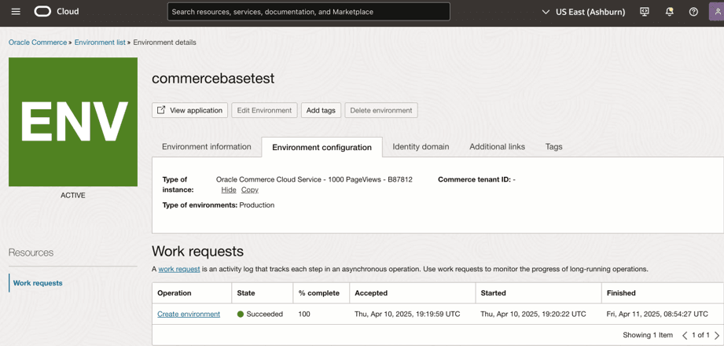Switch to the Environment information tab
Screen dimensions: 724x346
[x=207, y=146]
